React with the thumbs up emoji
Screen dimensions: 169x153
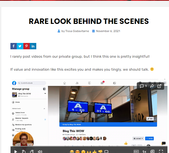(95, 152)
